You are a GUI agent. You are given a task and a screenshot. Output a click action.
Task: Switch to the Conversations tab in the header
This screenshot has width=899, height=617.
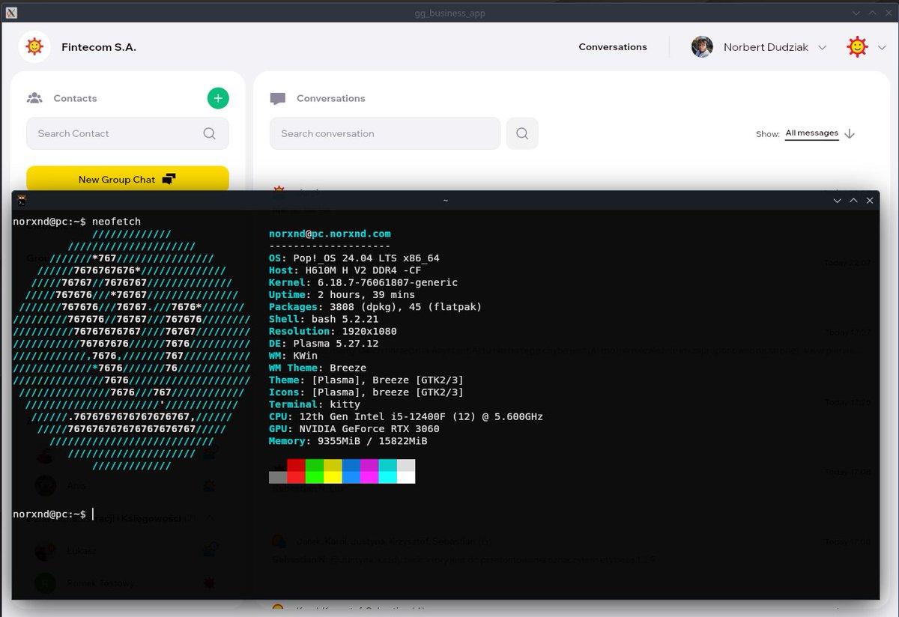[613, 47]
